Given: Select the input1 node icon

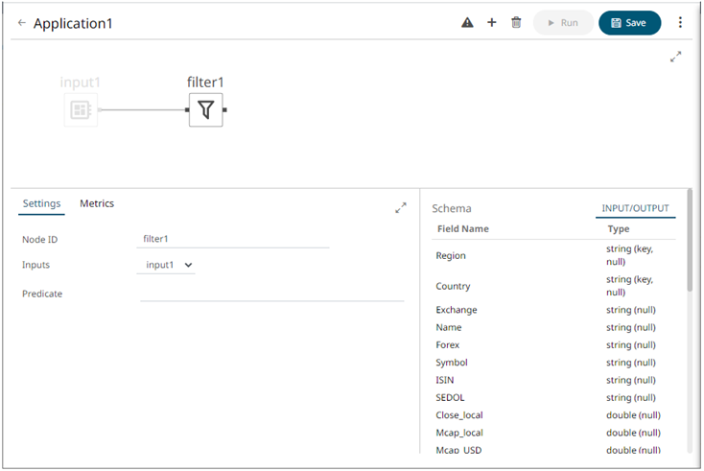Looking at the screenshot, I should pyautogui.click(x=81, y=110).
